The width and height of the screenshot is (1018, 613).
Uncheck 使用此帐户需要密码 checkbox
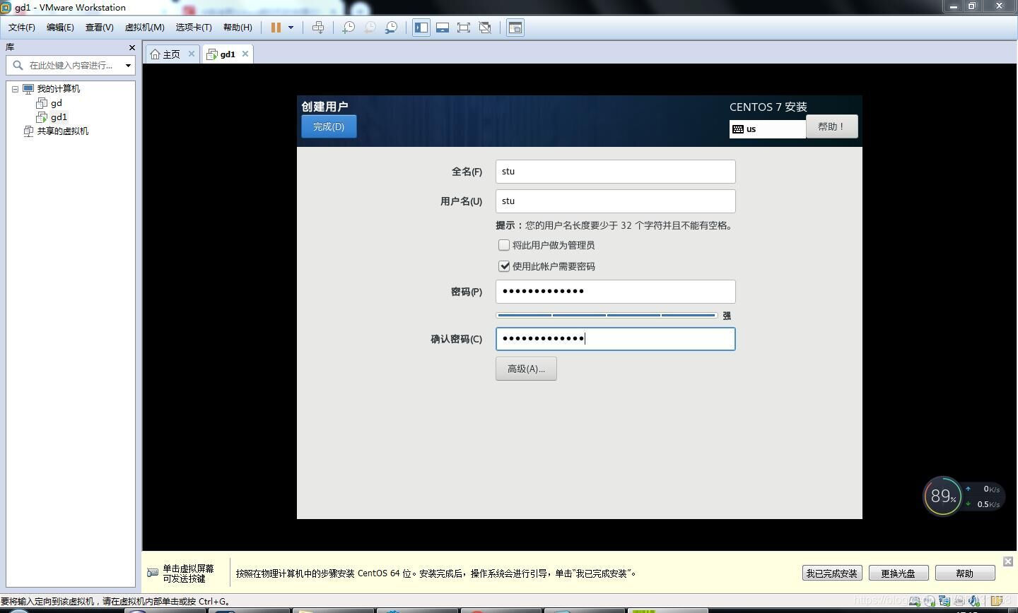[504, 266]
